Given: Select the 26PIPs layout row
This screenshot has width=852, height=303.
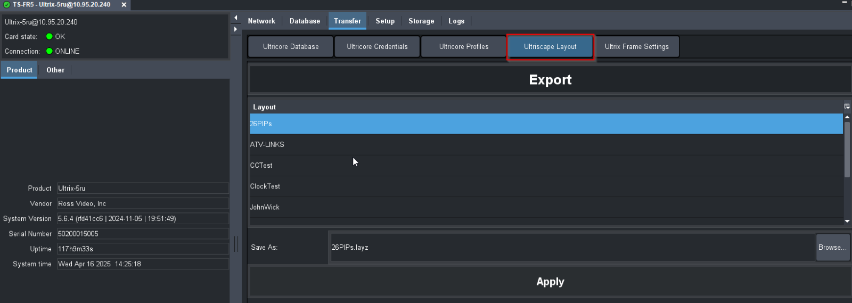Looking at the screenshot, I should pyautogui.click(x=546, y=124).
